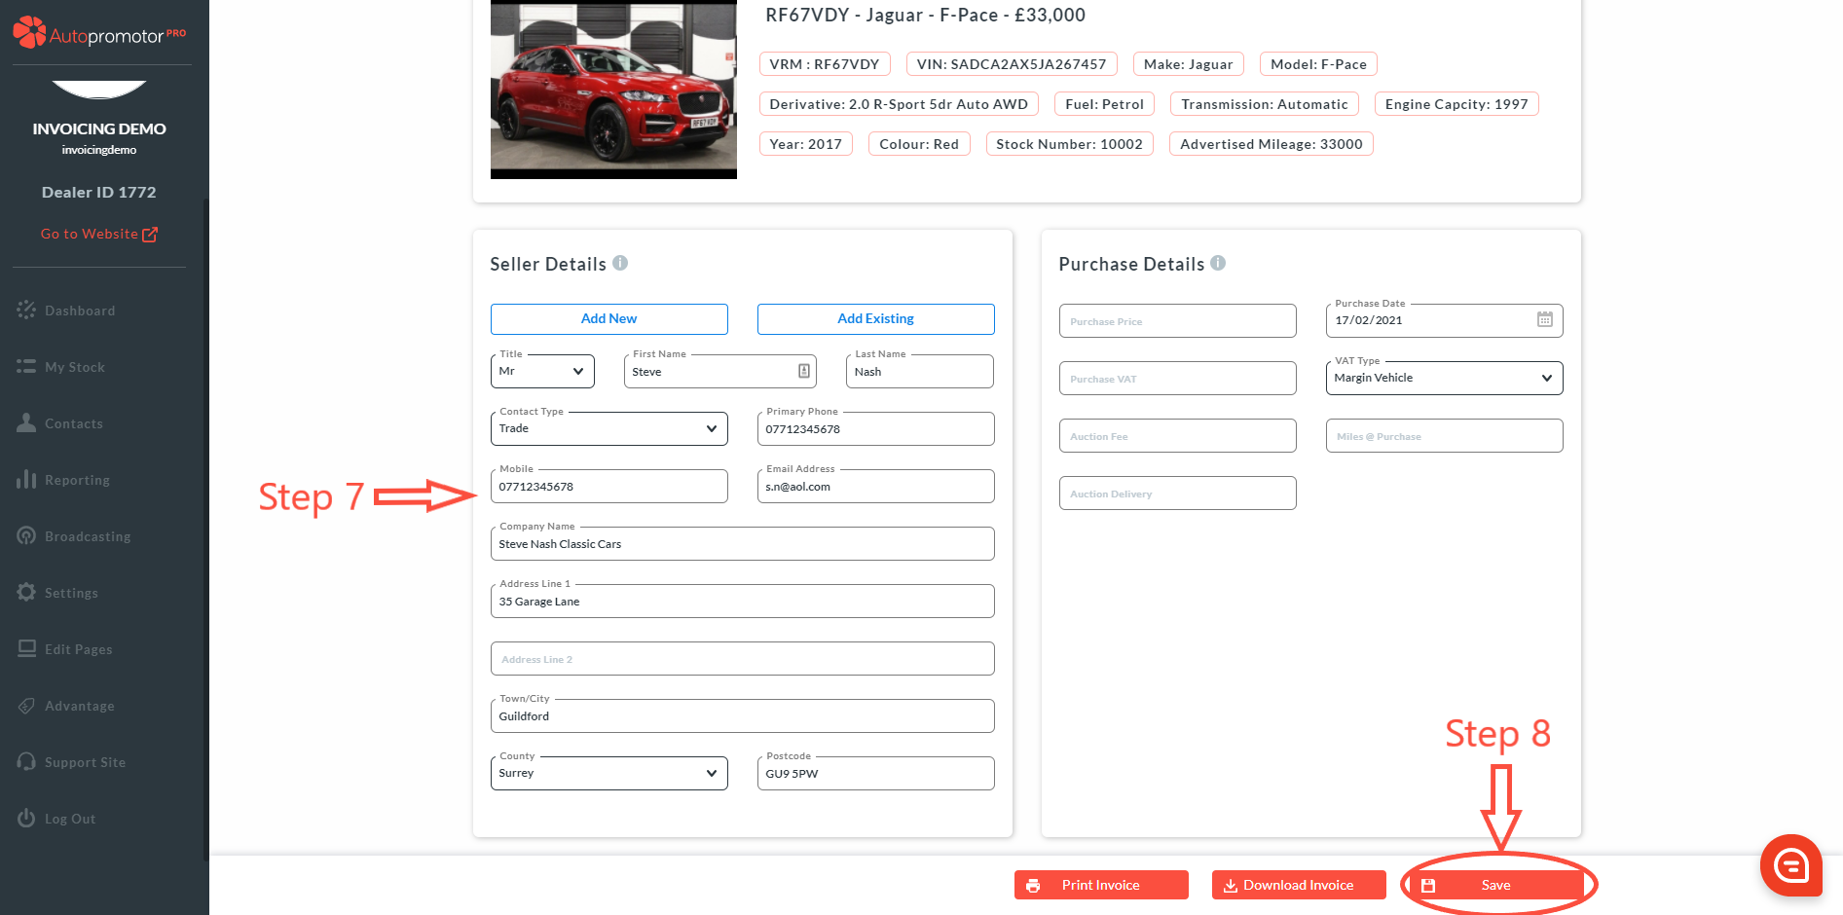Open Dashboard from the sidebar
Image resolution: width=1843 pixels, height=915 pixels.
pyautogui.click(x=79, y=311)
